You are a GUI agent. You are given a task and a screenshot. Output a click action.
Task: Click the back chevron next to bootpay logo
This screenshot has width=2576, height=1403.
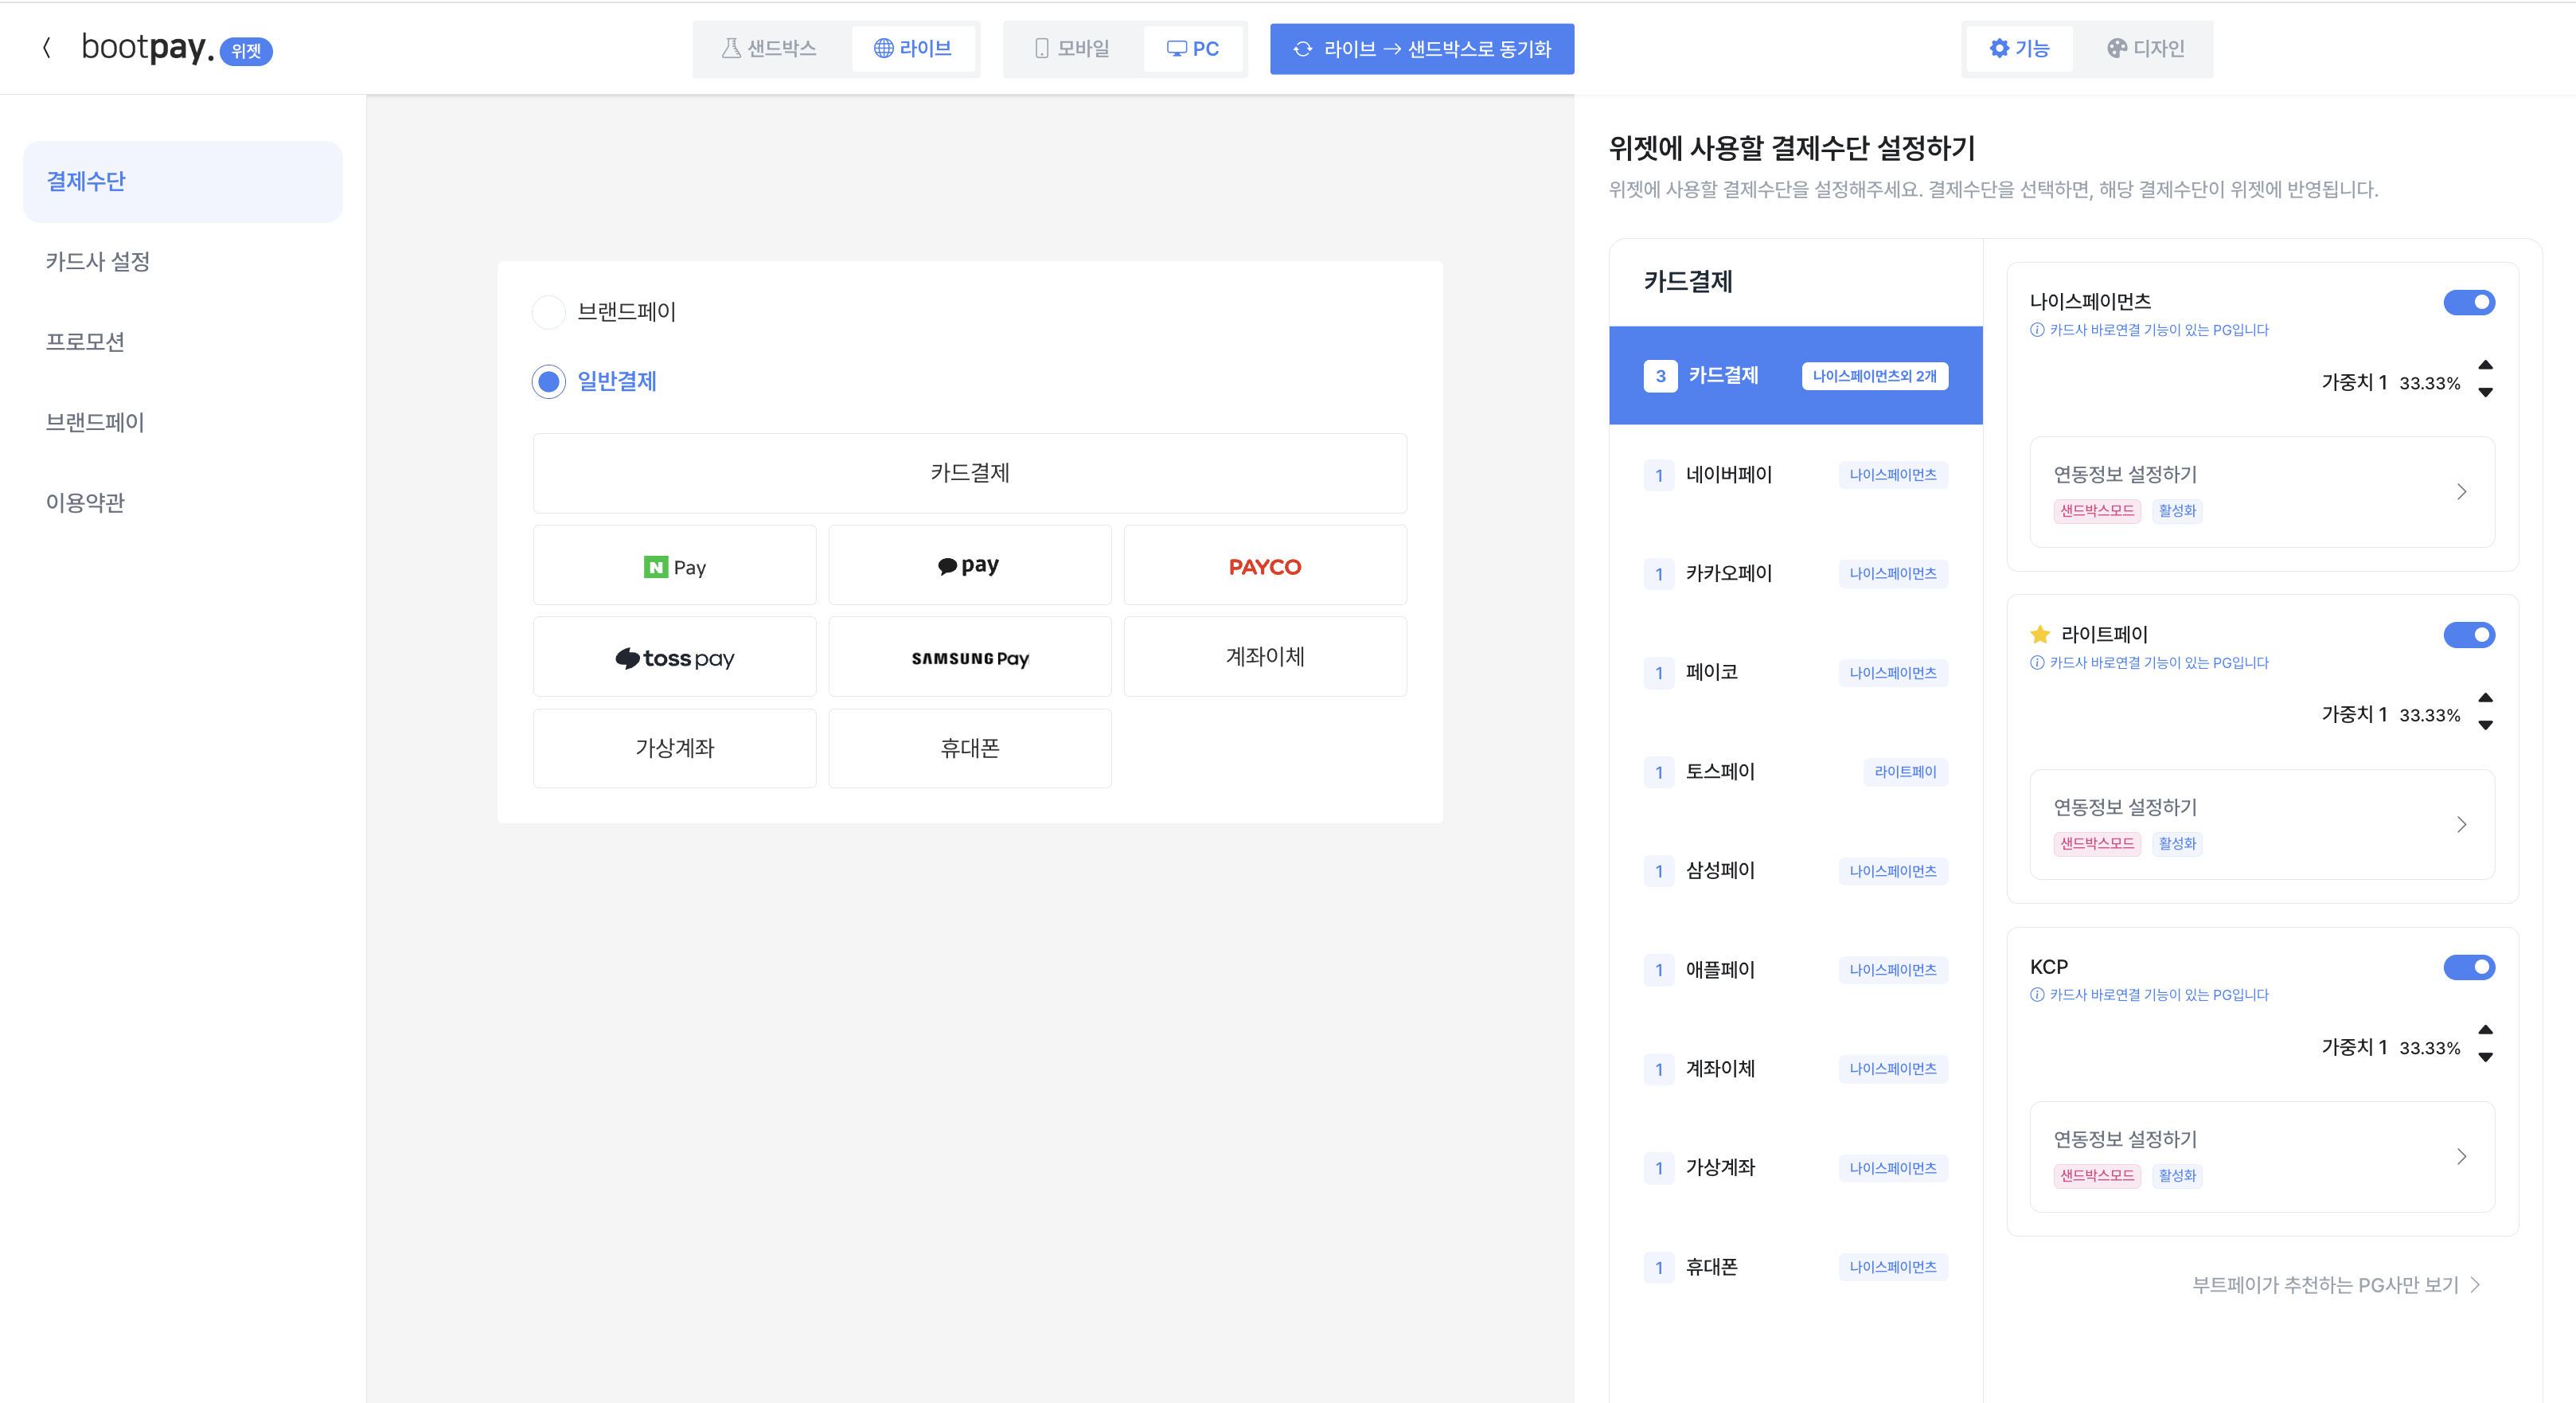pyautogui.click(x=47, y=48)
